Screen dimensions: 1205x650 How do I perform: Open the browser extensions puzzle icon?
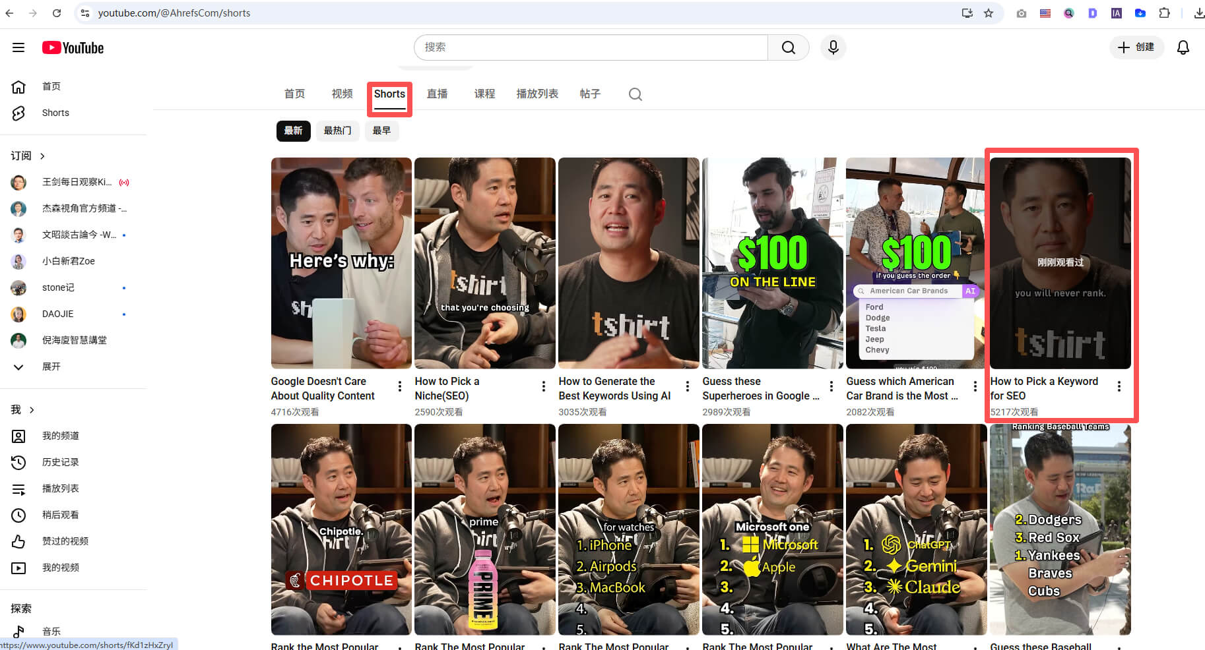(x=1164, y=13)
